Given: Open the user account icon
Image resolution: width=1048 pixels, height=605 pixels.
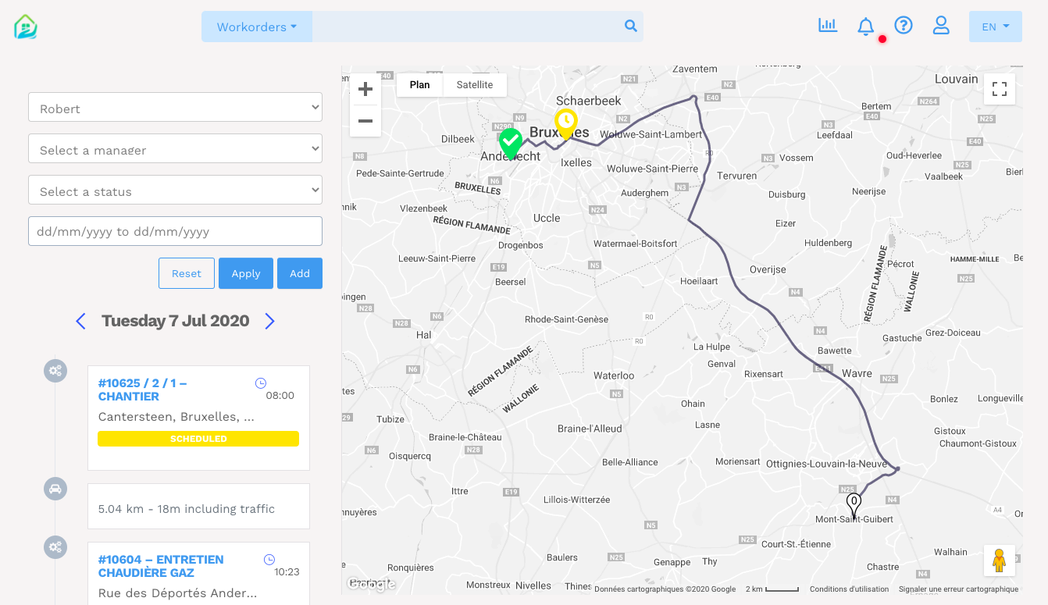Looking at the screenshot, I should (x=941, y=25).
